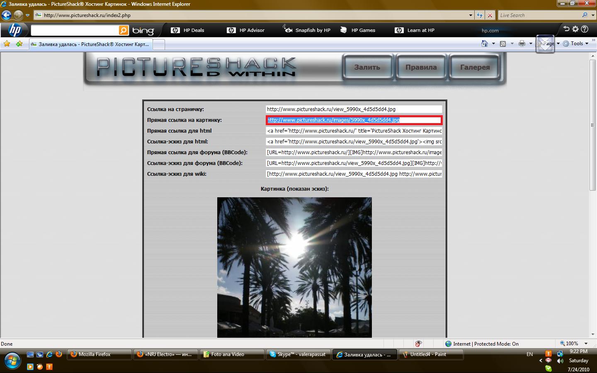Click the Прямая ссылка для html field
Image resolution: width=597 pixels, height=373 pixels.
354,131
